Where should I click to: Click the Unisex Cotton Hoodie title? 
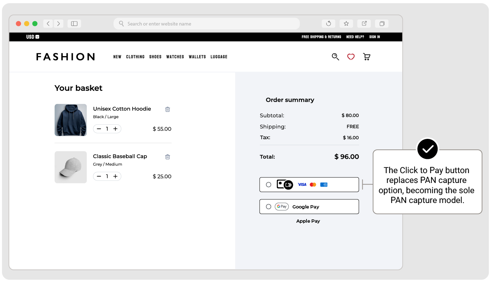(122, 109)
